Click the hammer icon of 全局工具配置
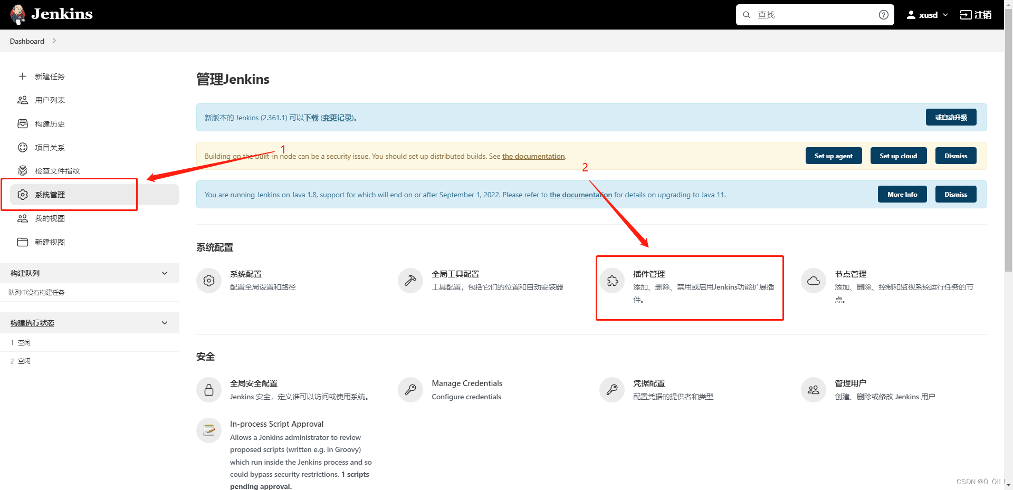Viewport: 1013px width, 490px height. point(410,281)
